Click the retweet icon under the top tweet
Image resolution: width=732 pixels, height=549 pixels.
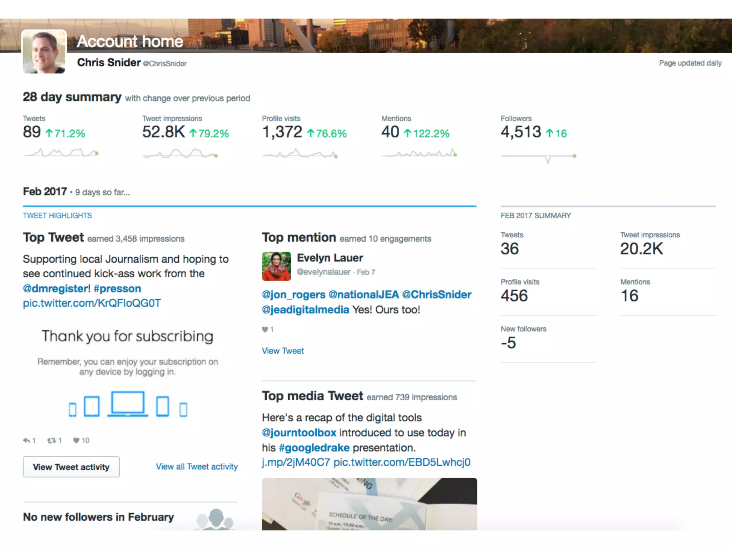[51, 440]
